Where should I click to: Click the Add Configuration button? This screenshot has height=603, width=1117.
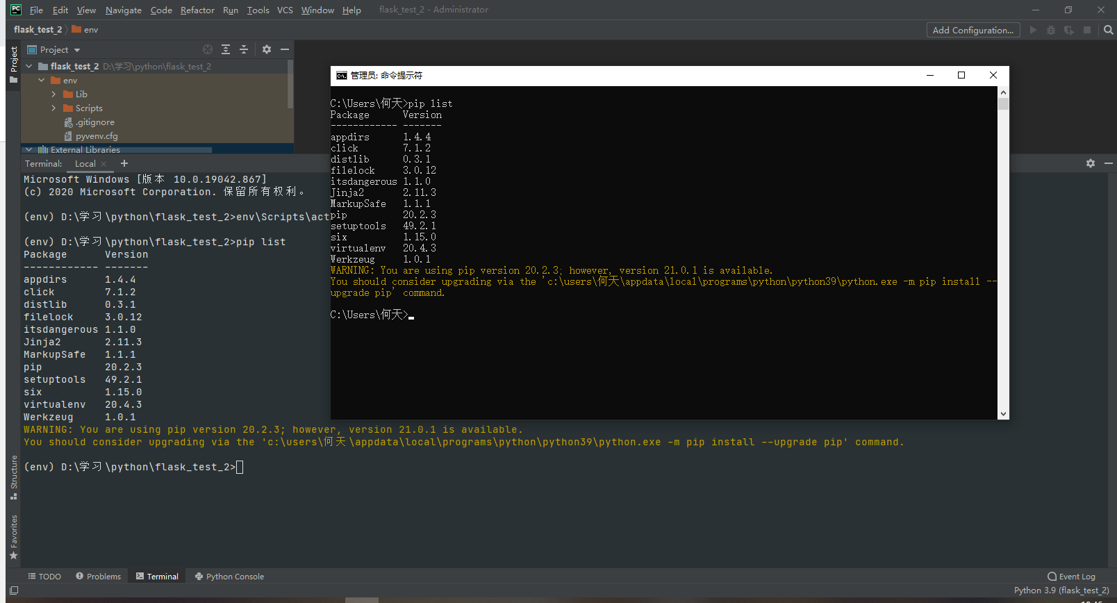973,30
